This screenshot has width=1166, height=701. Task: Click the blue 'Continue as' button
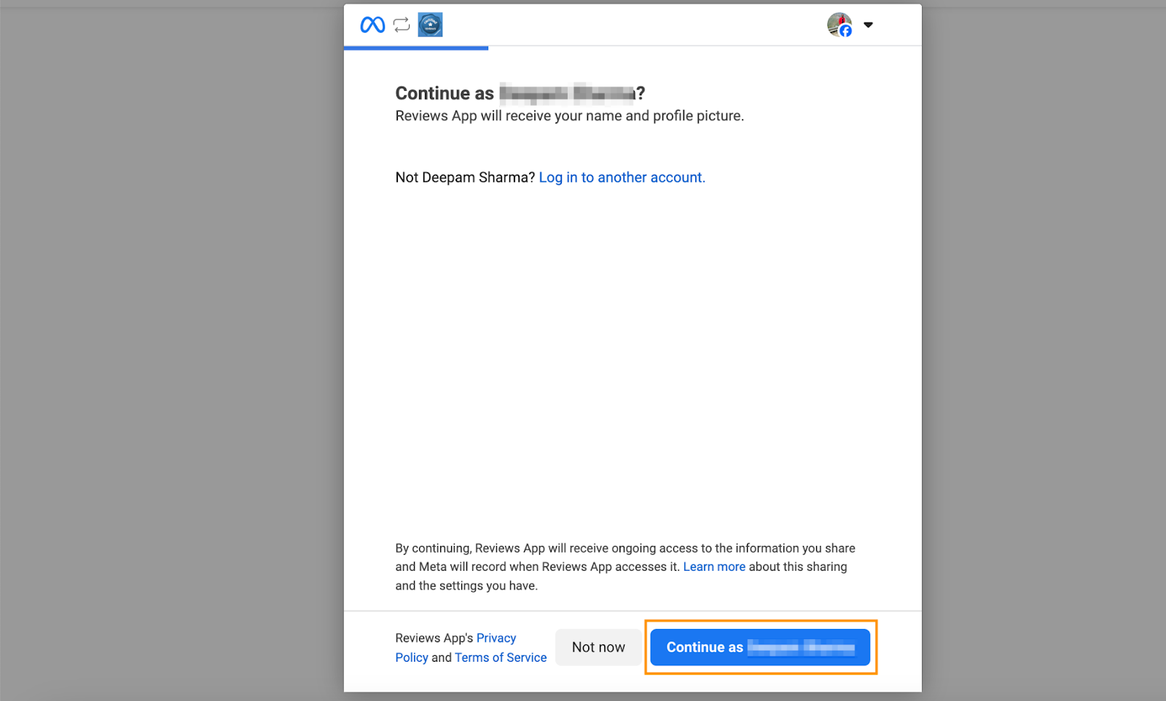tap(760, 647)
